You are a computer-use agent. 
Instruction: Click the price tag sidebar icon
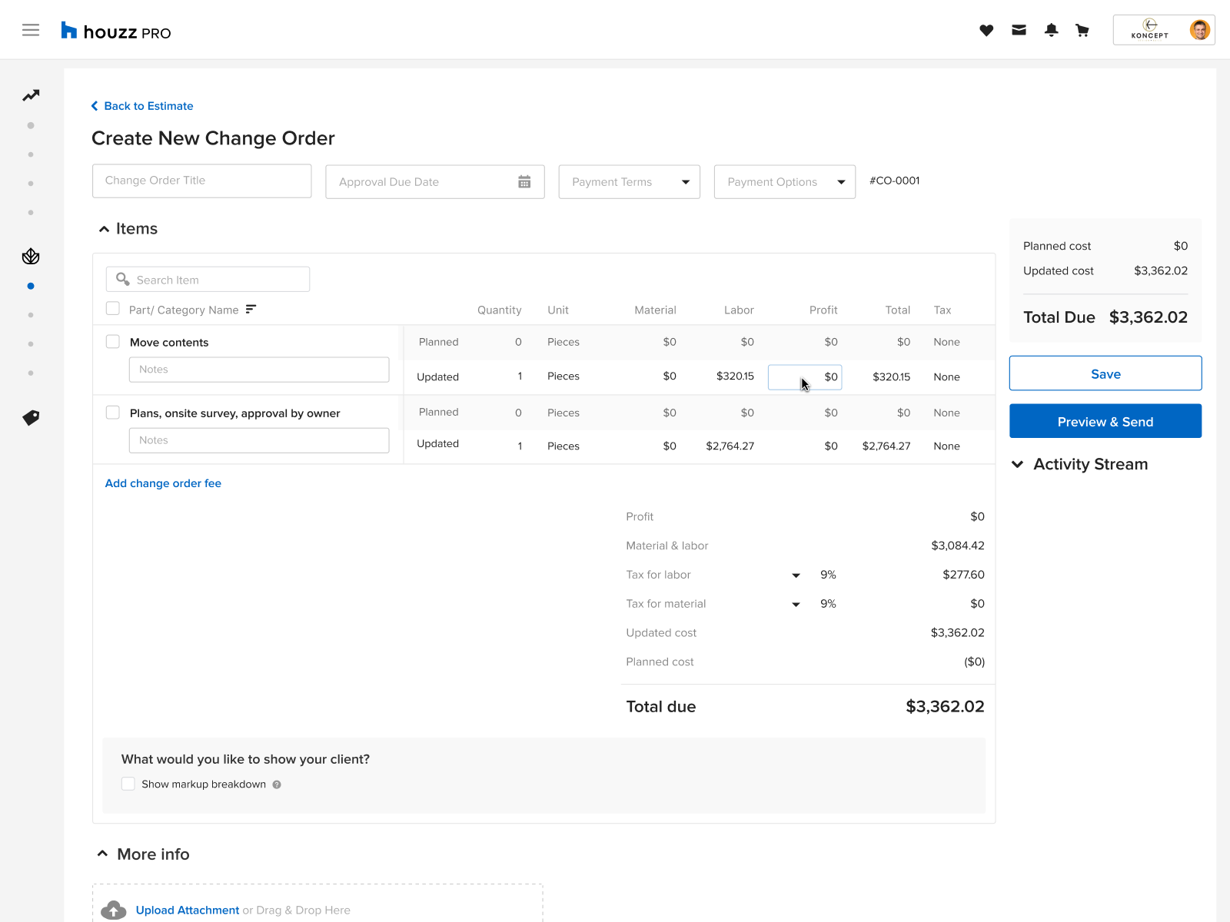pyautogui.click(x=31, y=417)
